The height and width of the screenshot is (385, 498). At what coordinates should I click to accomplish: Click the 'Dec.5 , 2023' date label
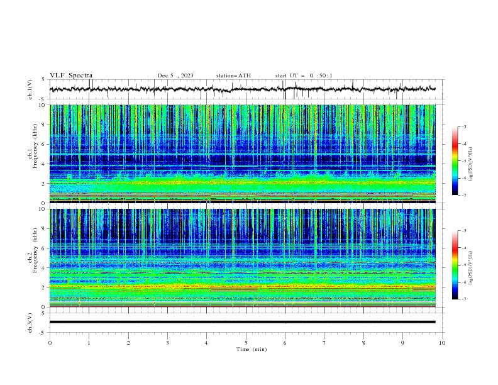tap(175, 75)
